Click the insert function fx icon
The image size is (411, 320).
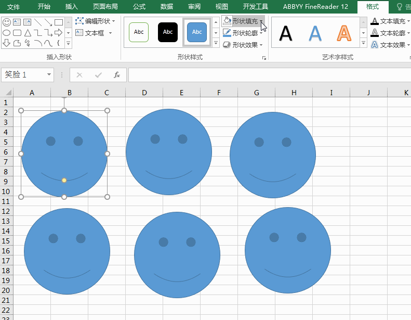tap(117, 75)
